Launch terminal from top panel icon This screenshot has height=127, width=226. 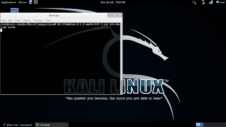(36, 2)
